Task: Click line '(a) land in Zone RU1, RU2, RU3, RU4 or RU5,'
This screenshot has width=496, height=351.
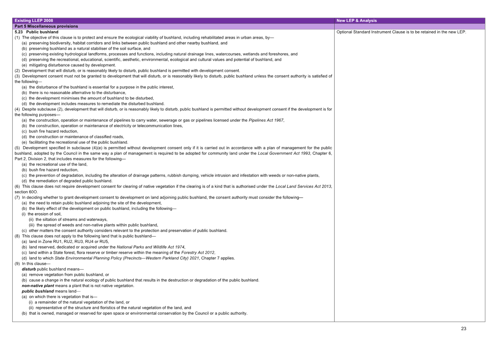Action: (x=65, y=242)
